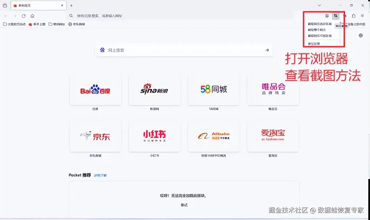This screenshot has height=220, width=370.
Task: Select the bottom feedback menu item
Action: [314, 44]
